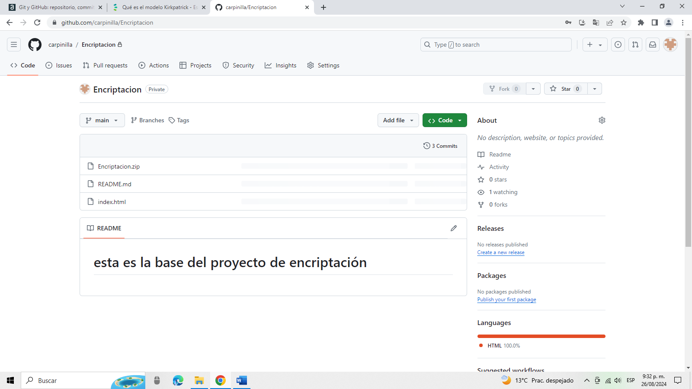
Task: Click the page vertical scrollbar
Action: point(688,143)
